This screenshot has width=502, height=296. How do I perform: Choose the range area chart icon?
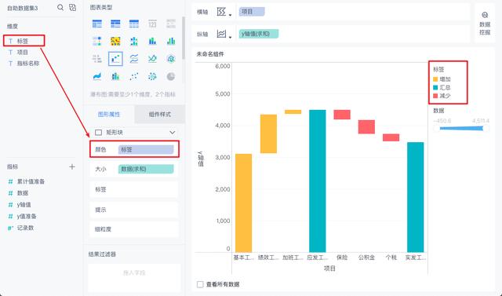[x=152, y=59]
